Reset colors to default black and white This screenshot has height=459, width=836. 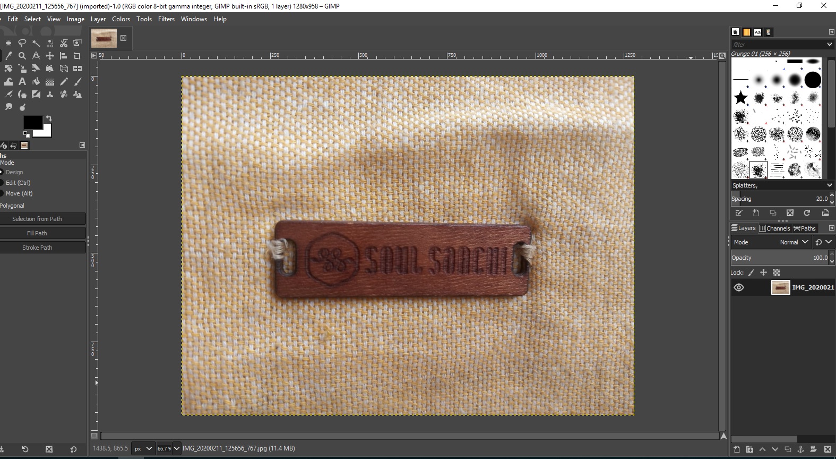click(27, 134)
